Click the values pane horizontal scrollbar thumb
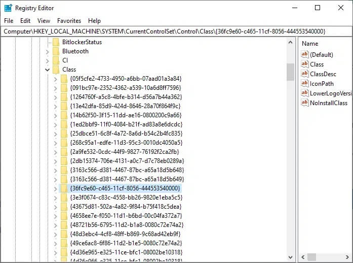Screen dimensions: 353x263 (x=312, y=257)
